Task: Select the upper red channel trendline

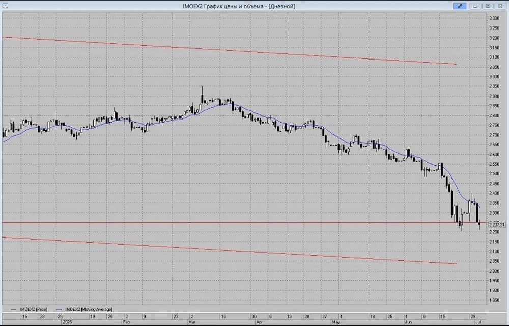Action: point(227,50)
